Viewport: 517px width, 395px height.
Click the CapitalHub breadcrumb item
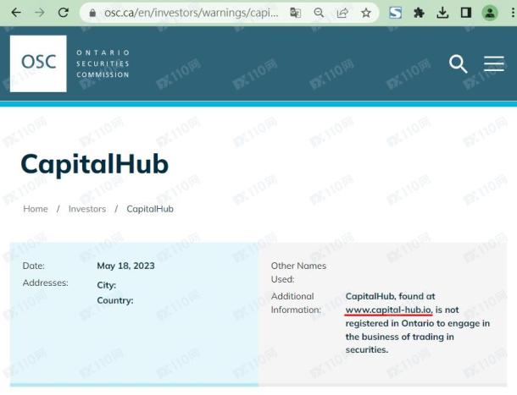pyautogui.click(x=150, y=209)
